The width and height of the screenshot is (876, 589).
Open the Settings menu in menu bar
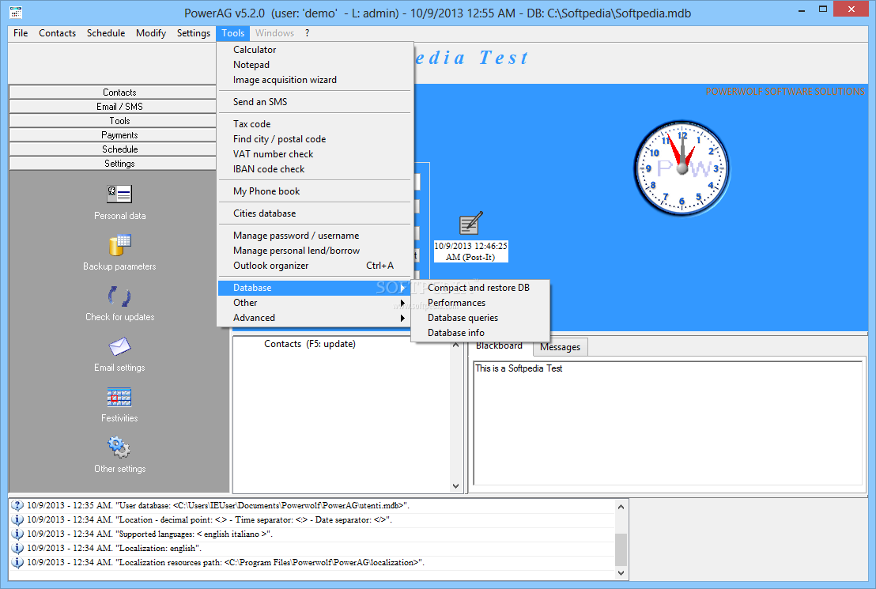point(193,33)
